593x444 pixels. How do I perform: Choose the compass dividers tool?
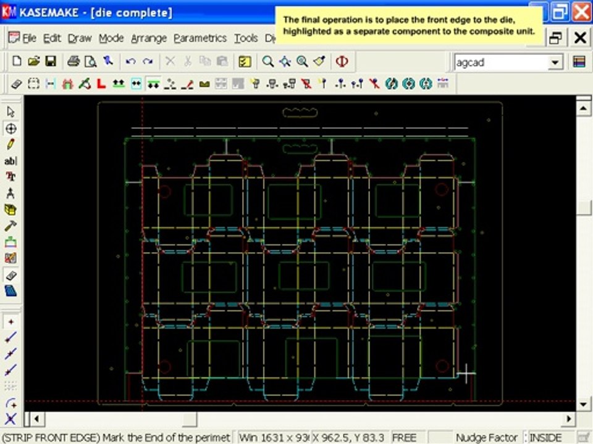(x=11, y=193)
